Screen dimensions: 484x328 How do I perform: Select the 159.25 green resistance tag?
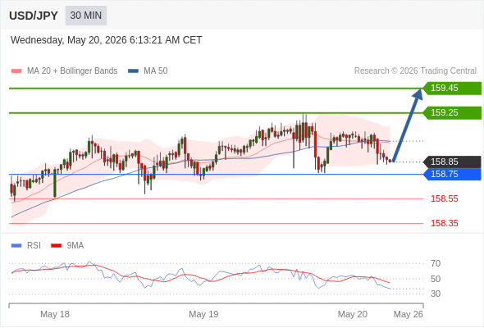pyautogui.click(x=452, y=112)
